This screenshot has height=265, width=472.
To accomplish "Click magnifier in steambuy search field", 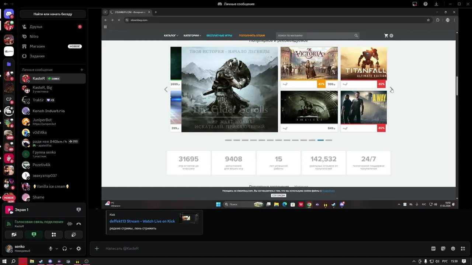I will pos(356,36).
